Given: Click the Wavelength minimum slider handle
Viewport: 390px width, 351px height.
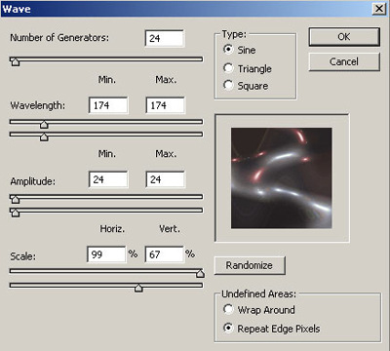Looking at the screenshot, I should pos(44,124).
